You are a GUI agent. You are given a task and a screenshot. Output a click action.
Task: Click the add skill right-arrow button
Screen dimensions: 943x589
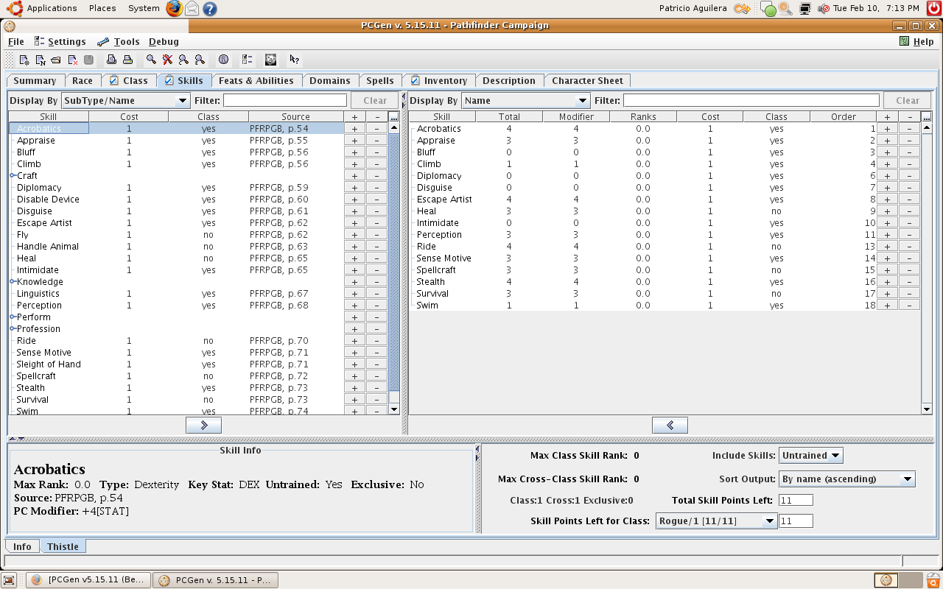204,426
